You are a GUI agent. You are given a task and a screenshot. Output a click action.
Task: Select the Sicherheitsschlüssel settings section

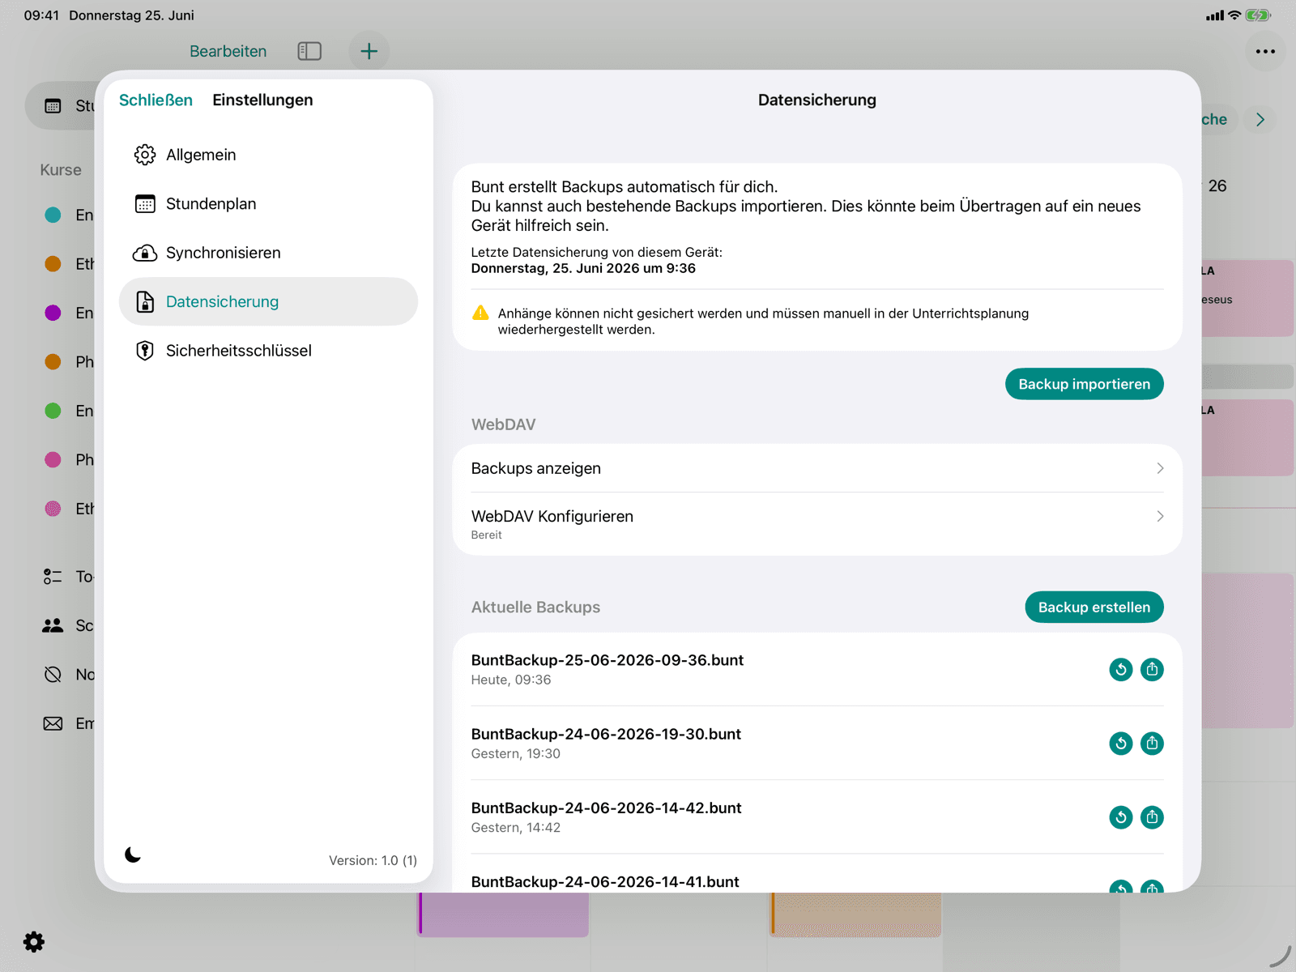268,351
